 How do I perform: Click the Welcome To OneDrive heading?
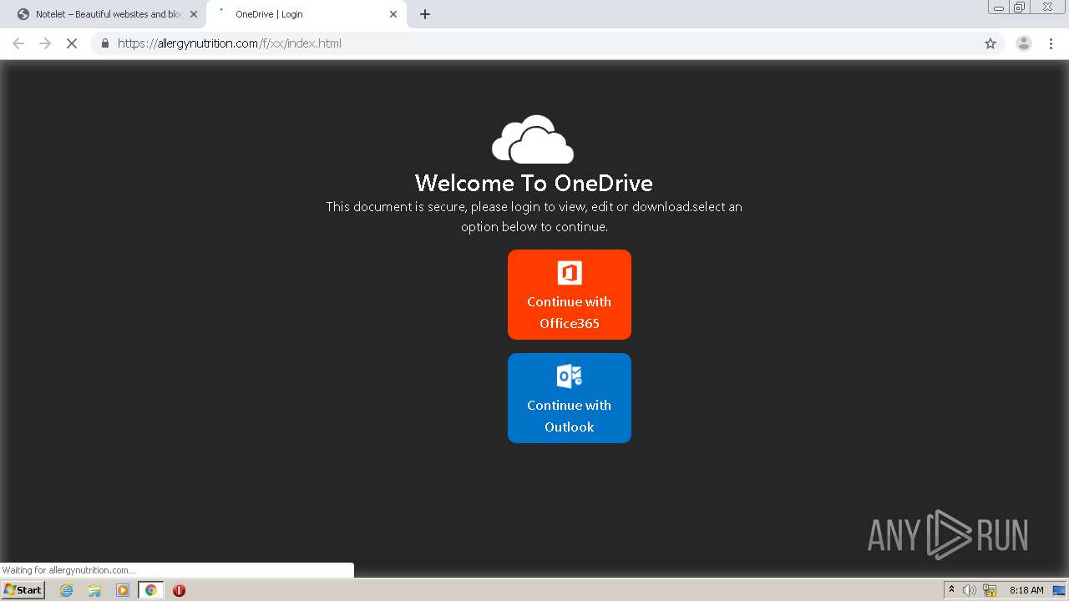[x=534, y=183]
